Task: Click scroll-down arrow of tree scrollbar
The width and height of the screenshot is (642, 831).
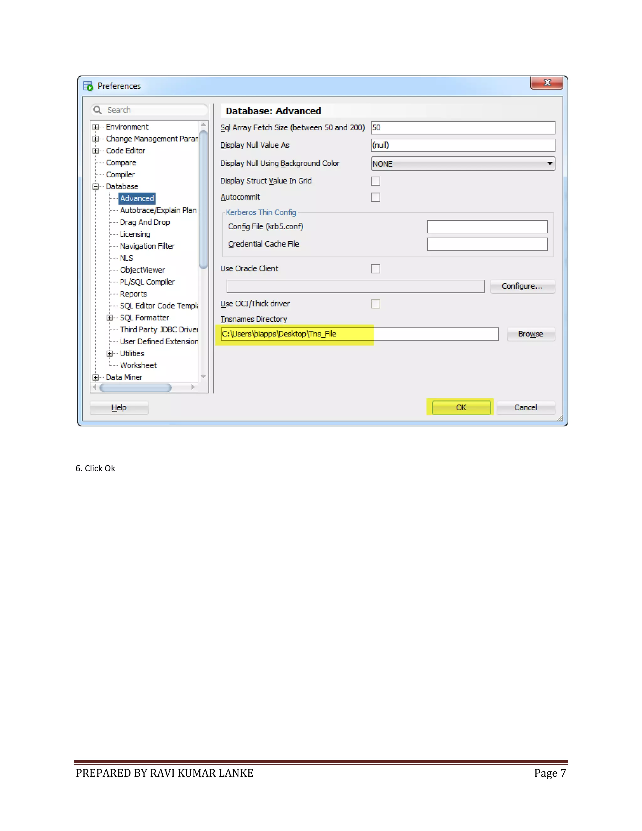Action: coord(203,376)
